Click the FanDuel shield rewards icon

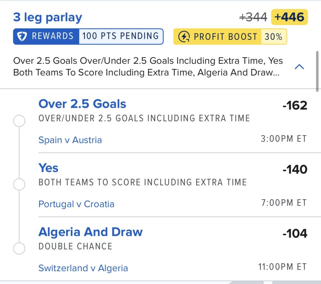[22, 37]
